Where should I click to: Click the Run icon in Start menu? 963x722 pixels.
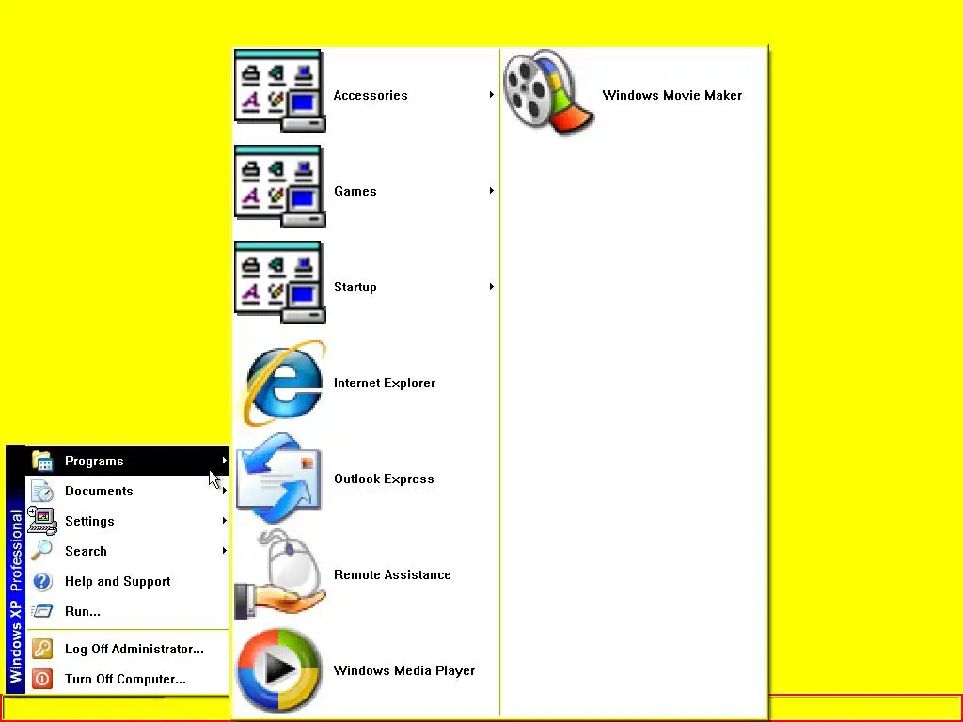[41, 611]
